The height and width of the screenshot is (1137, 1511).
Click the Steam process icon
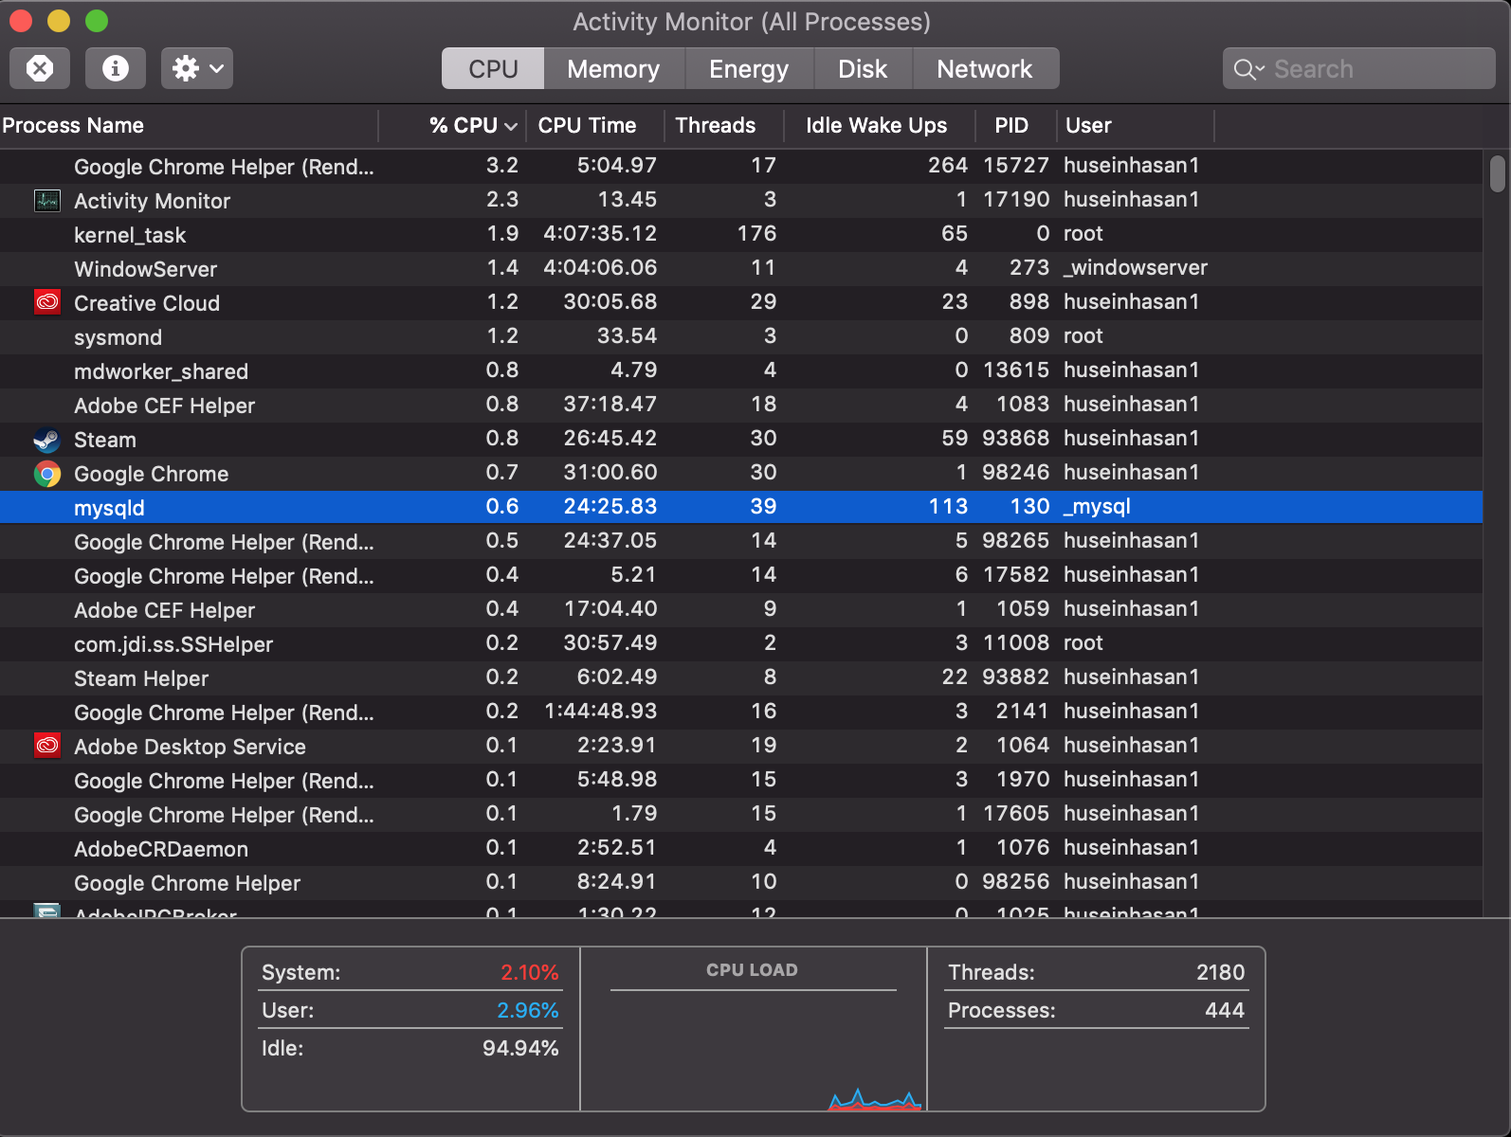click(x=47, y=440)
